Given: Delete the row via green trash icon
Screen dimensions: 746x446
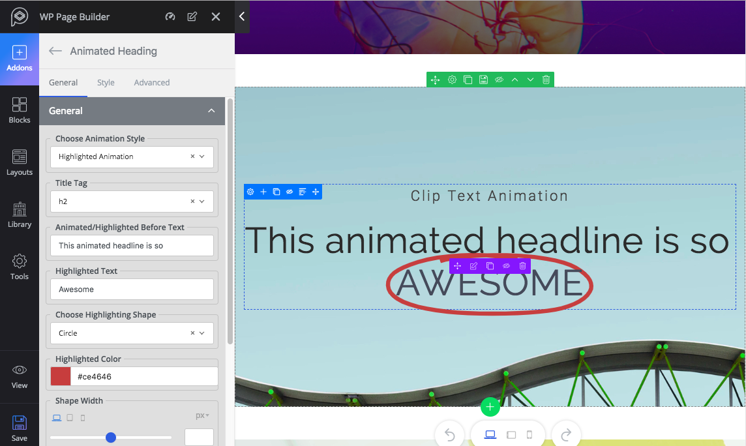Looking at the screenshot, I should pyautogui.click(x=546, y=79).
